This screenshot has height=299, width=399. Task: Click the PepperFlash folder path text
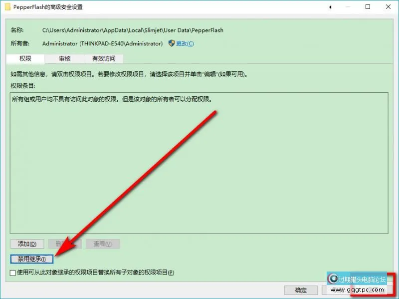(x=133, y=30)
